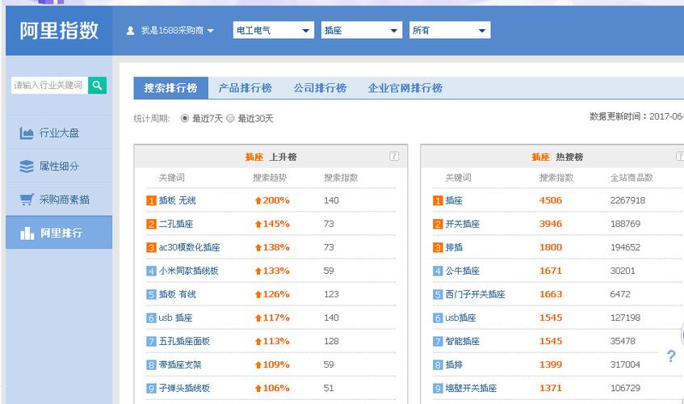684x404 pixels.
Task: Click the rank 2 badge for 二孔插座
Action: point(151,225)
